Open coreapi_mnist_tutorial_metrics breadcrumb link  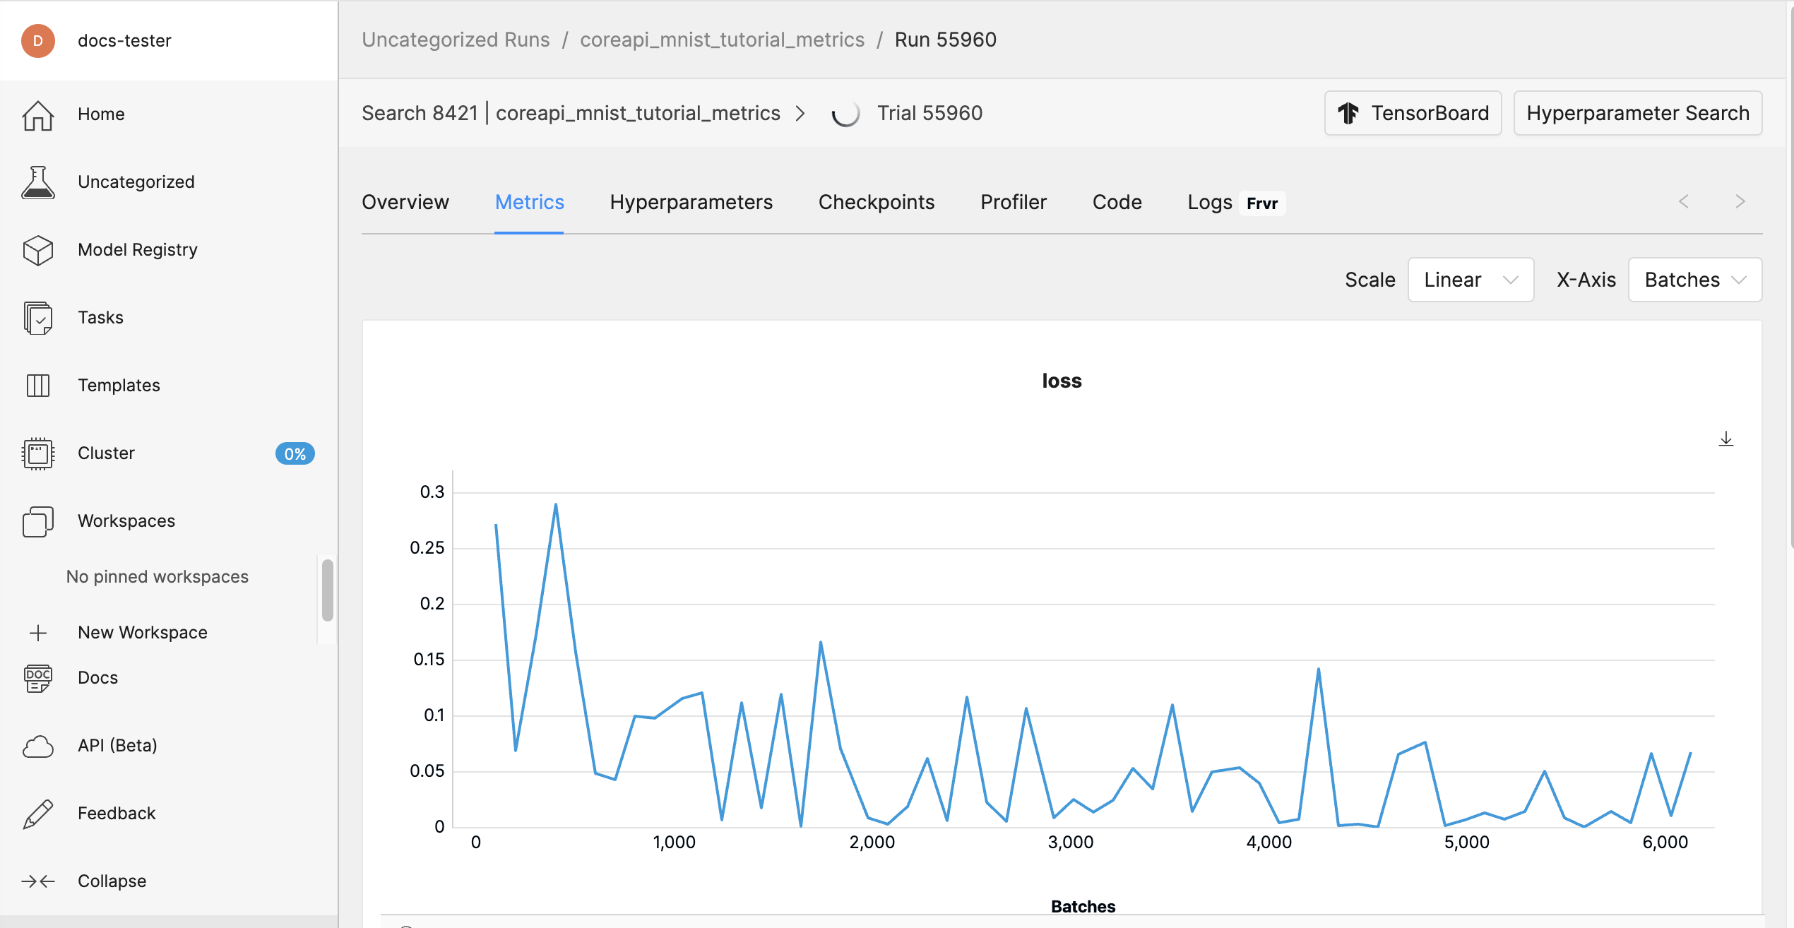(x=722, y=40)
